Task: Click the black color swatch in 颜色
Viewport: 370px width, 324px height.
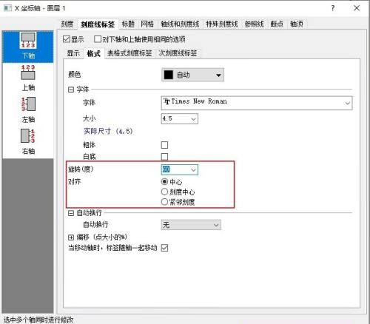Action: click(169, 75)
